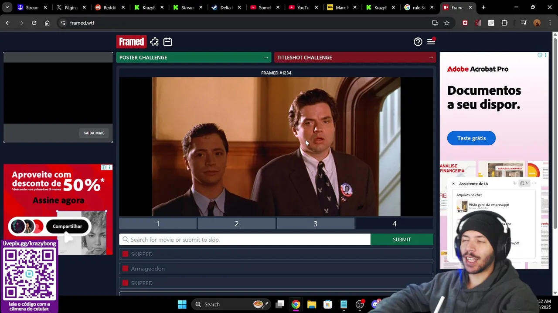Click the 50% discount ad banner
The width and height of the screenshot is (558, 313).
tap(58, 210)
